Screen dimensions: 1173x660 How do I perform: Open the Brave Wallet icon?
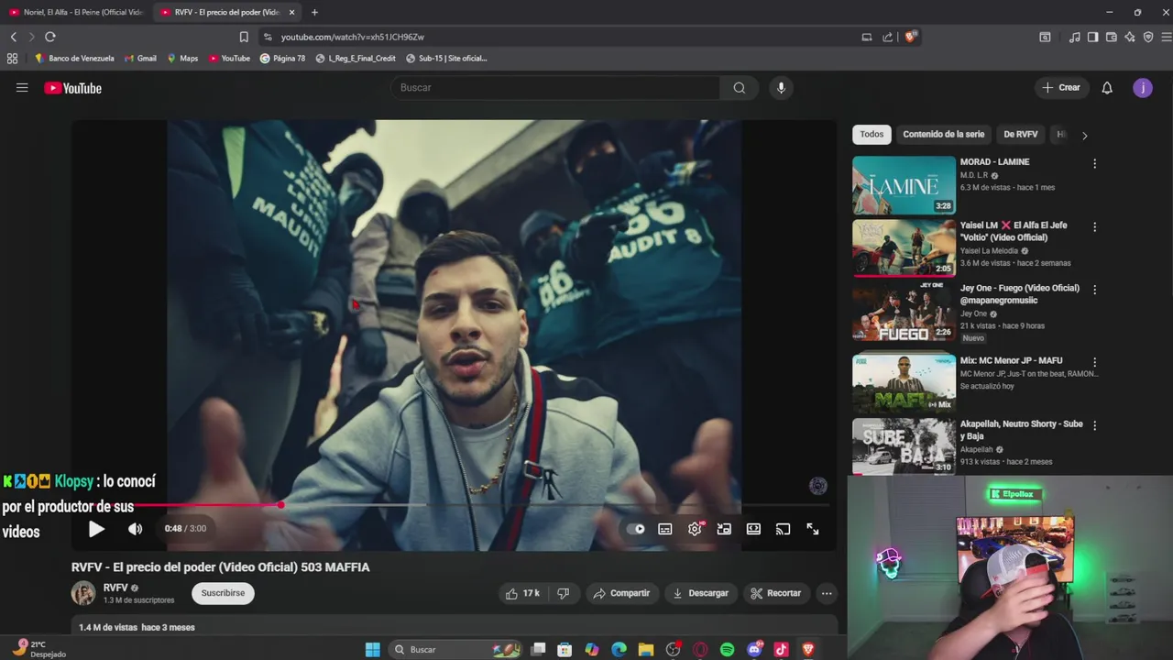1111,37
